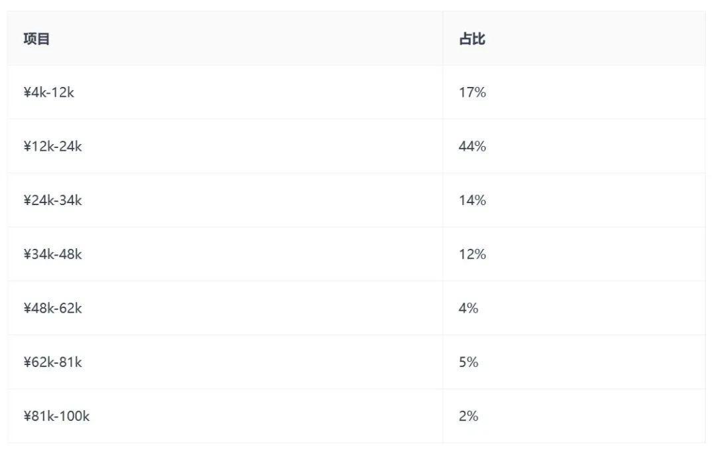
Task: Click blank area right of ¥81k-100k label
Action: [265, 416]
